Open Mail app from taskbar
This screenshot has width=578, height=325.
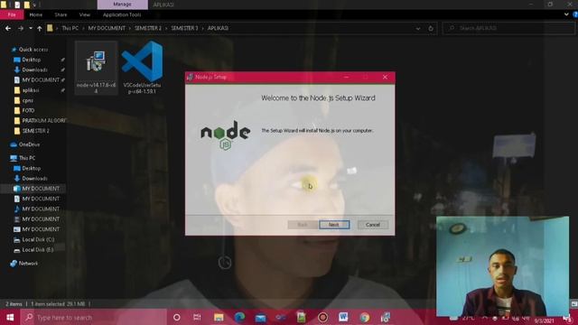261,317
